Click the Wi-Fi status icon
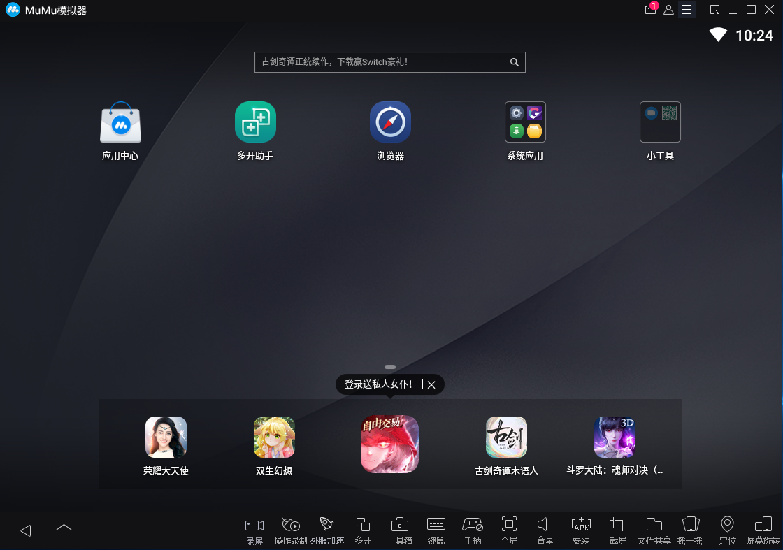 718,34
